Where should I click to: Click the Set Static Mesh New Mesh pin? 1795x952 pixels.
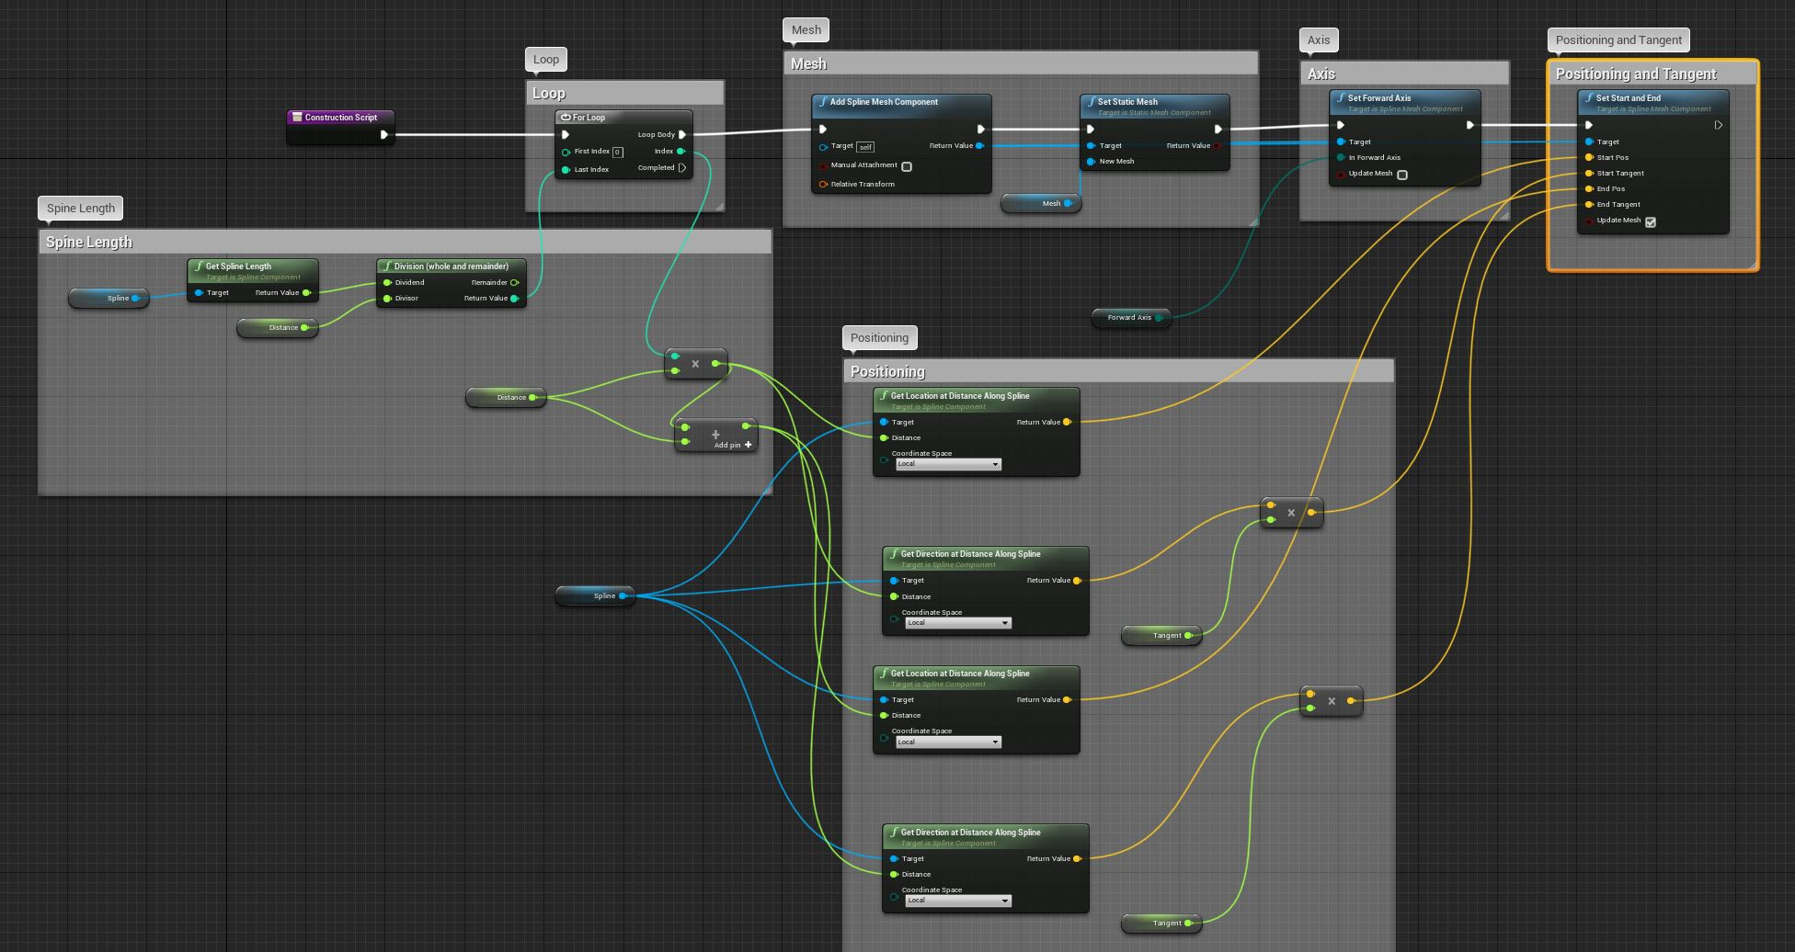pos(1091,162)
